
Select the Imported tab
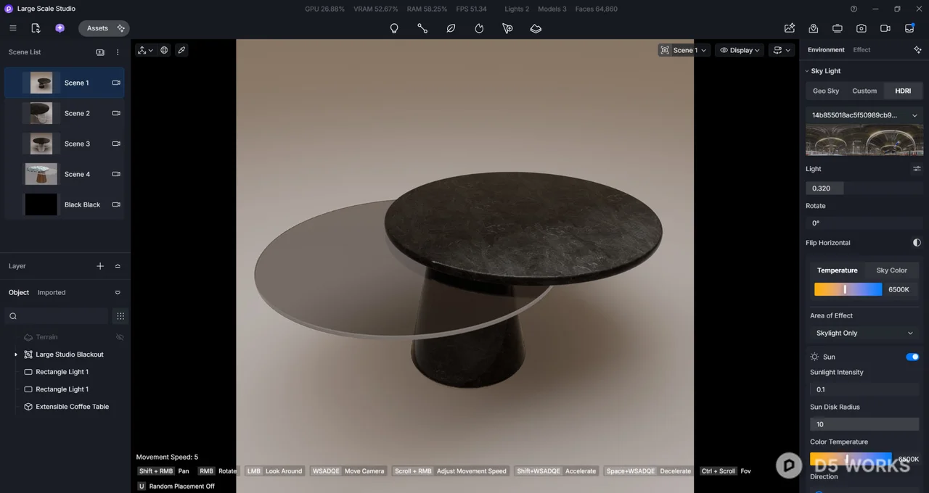(x=52, y=293)
